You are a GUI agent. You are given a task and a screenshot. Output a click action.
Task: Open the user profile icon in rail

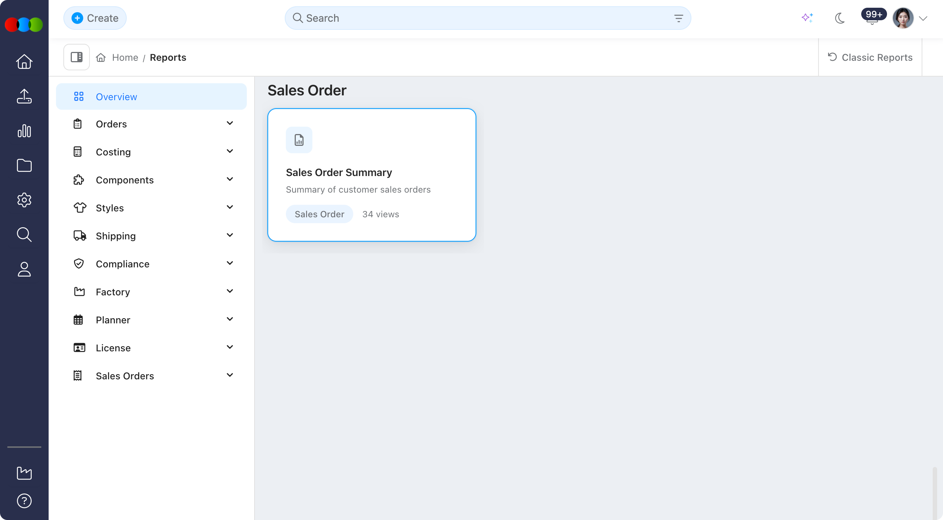pyautogui.click(x=24, y=269)
